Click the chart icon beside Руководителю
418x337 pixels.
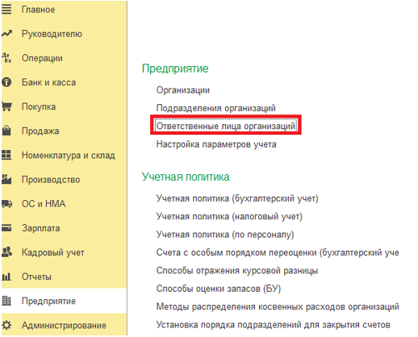tap(6, 34)
